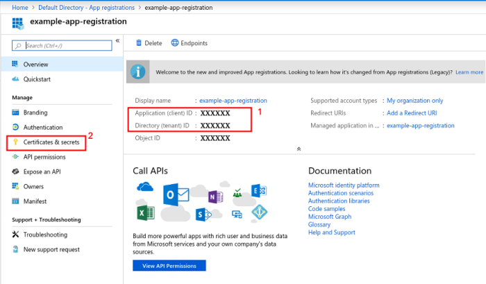Collapse the essentials section with the up chevrons
This screenshot has width=486, height=284.
point(299,149)
